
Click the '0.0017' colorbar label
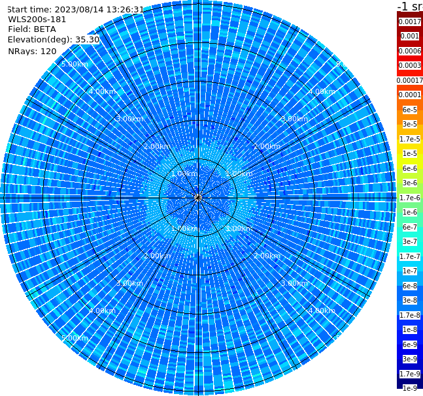(410, 22)
